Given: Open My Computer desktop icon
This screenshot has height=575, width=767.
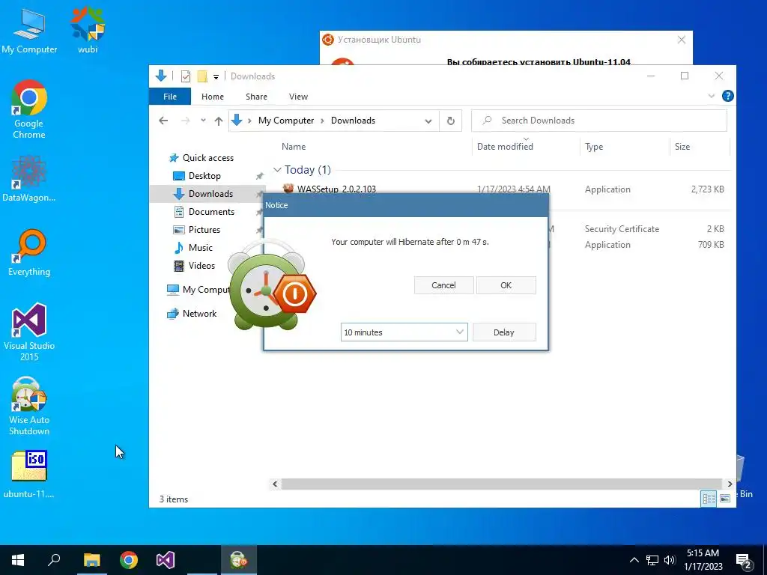Looking at the screenshot, I should [29, 31].
